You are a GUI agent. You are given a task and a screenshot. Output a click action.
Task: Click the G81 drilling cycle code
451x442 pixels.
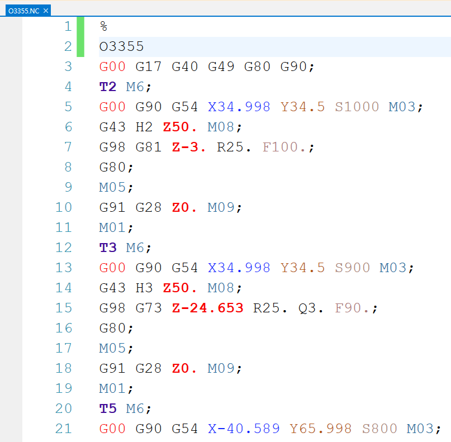coord(149,147)
